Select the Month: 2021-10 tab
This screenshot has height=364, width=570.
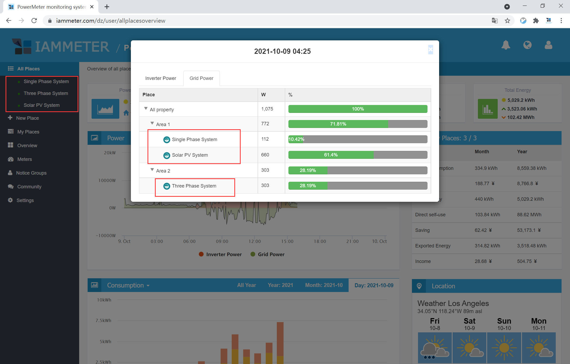click(324, 285)
